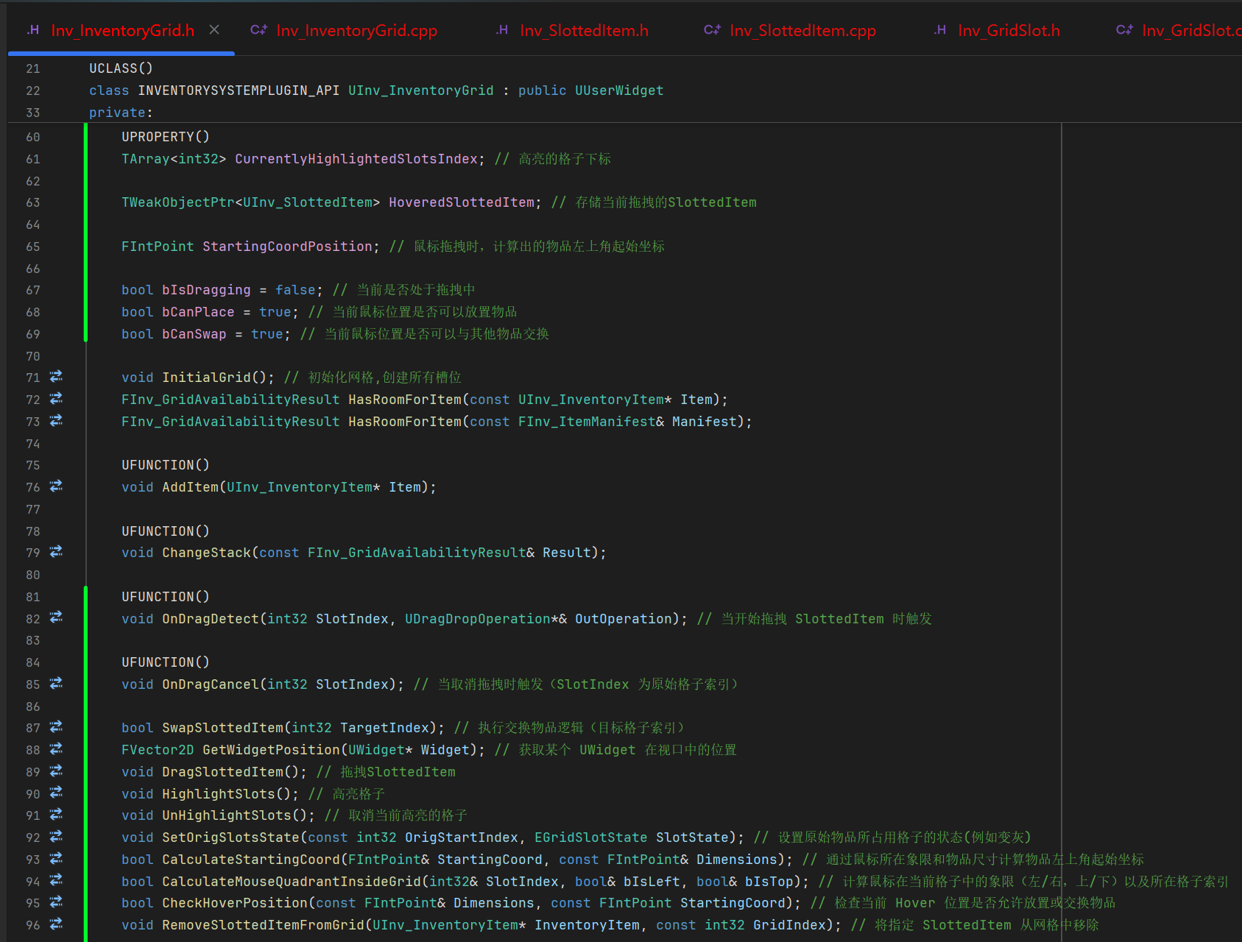This screenshot has height=942, width=1242.
Task: Jump to AddItem definition via gutter icon
Action: click(x=56, y=486)
